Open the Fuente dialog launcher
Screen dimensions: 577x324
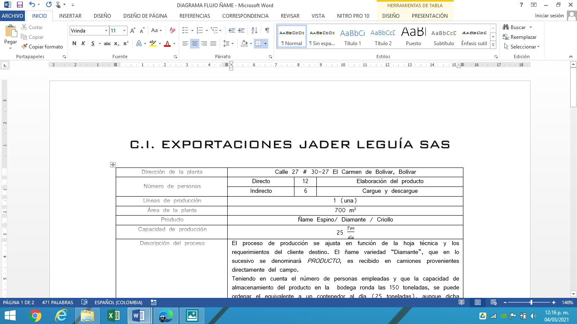point(175,57)
